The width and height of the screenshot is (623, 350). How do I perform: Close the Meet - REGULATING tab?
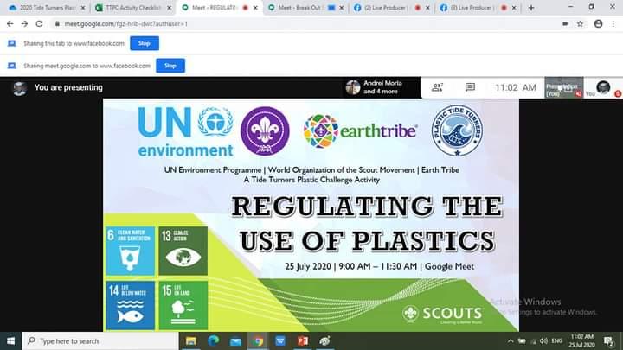click(x=255, y=8)
